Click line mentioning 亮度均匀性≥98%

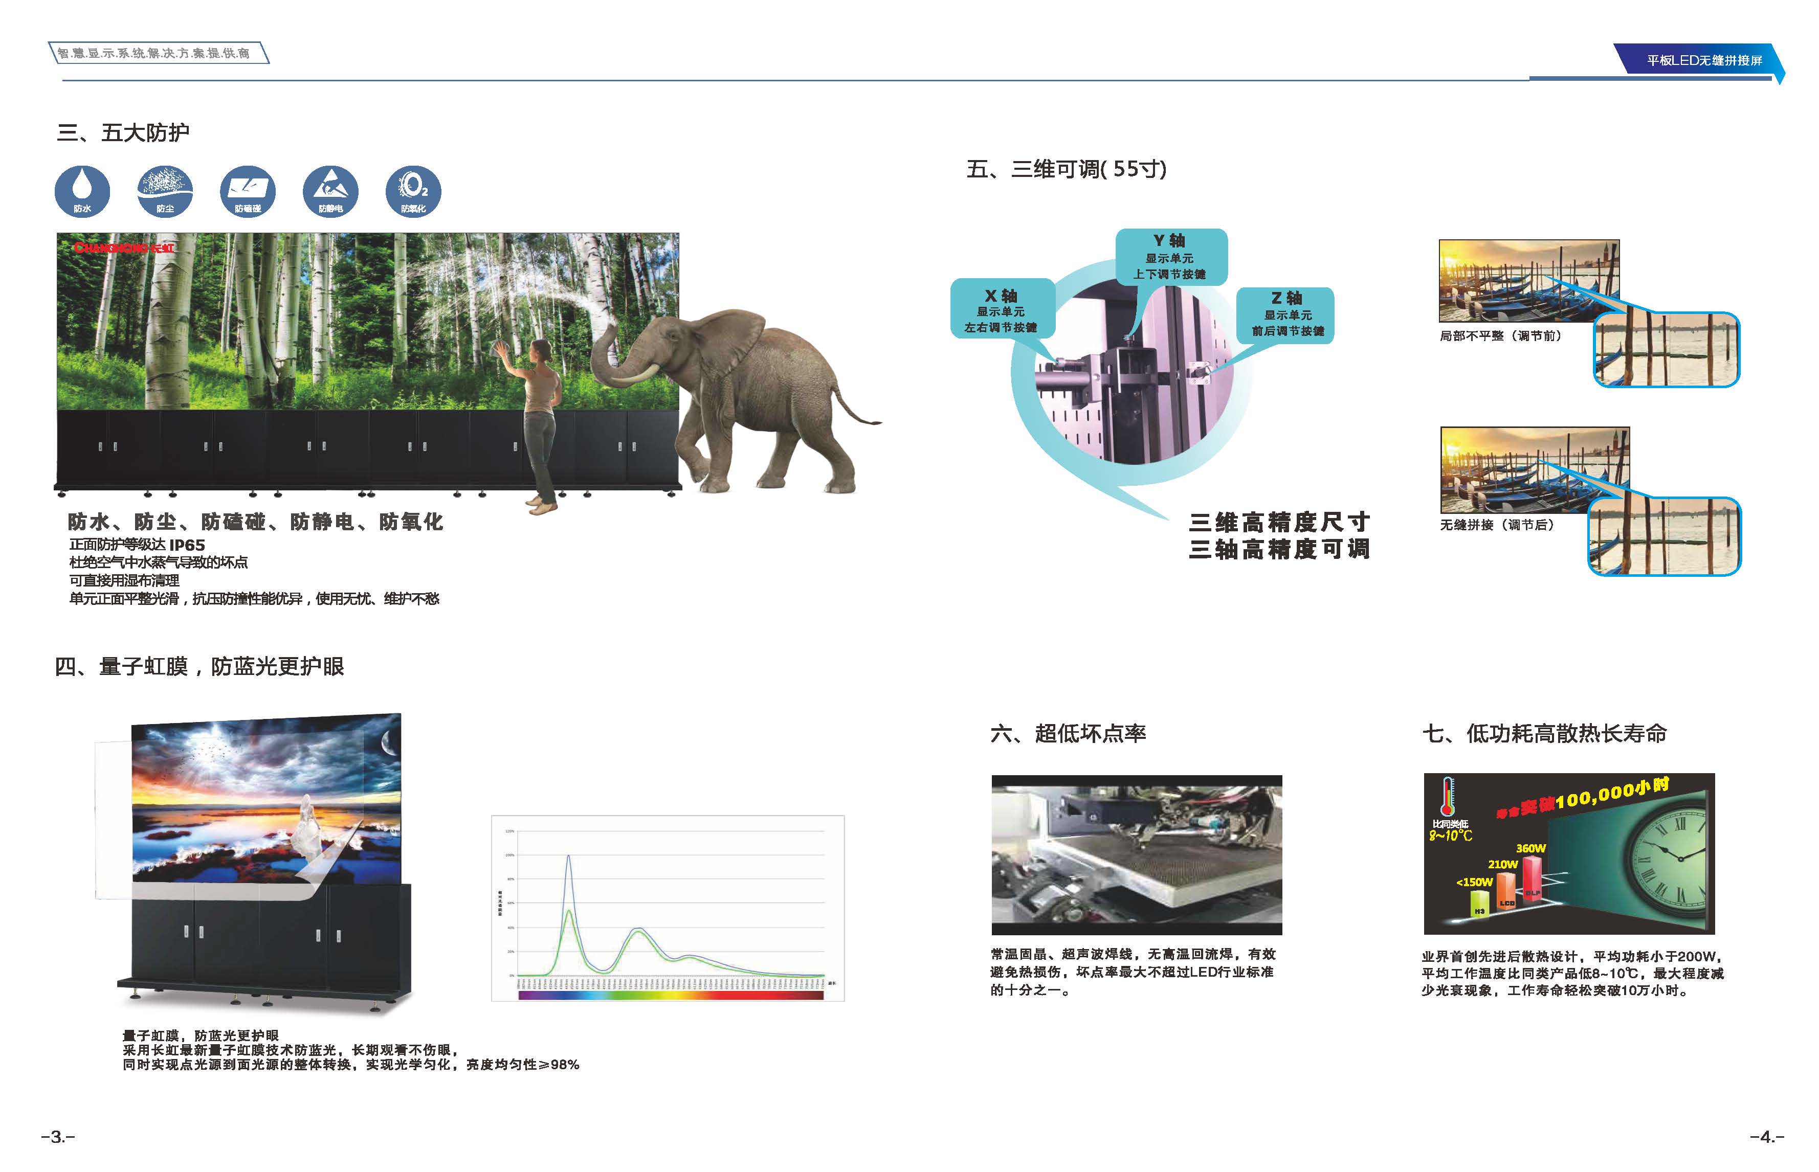click(x=351, y=1065)
